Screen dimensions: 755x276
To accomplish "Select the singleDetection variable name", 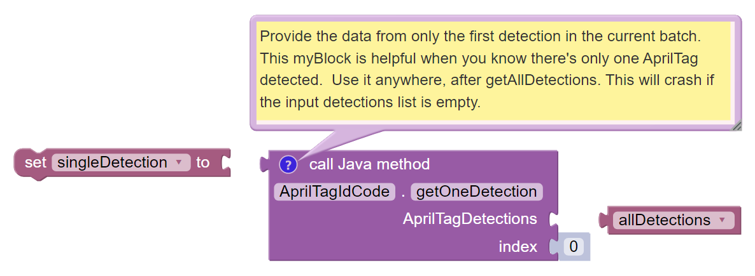I will 112,163.
